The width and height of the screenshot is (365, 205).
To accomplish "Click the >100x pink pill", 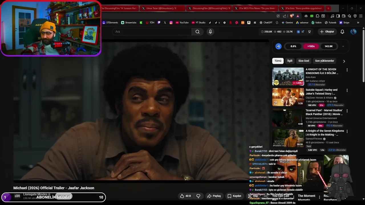I will click(311, 46).
